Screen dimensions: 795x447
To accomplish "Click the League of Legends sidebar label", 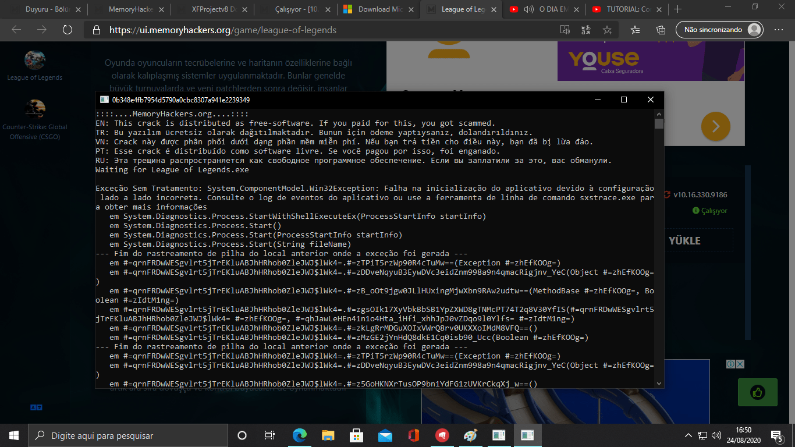I will click(35, 77).
